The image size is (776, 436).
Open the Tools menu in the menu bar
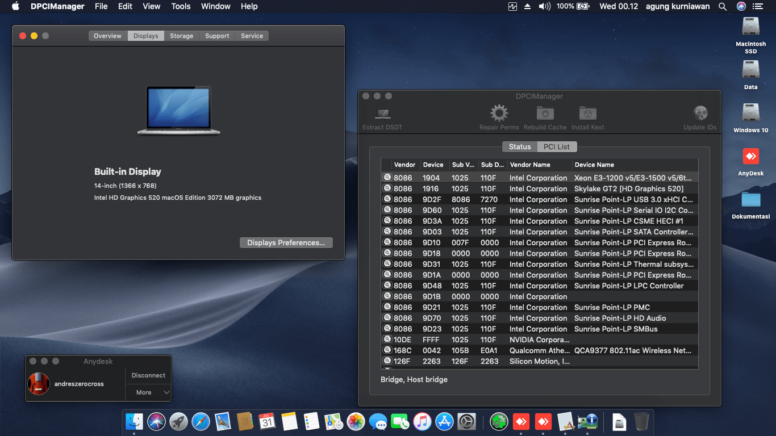(181, 7)
